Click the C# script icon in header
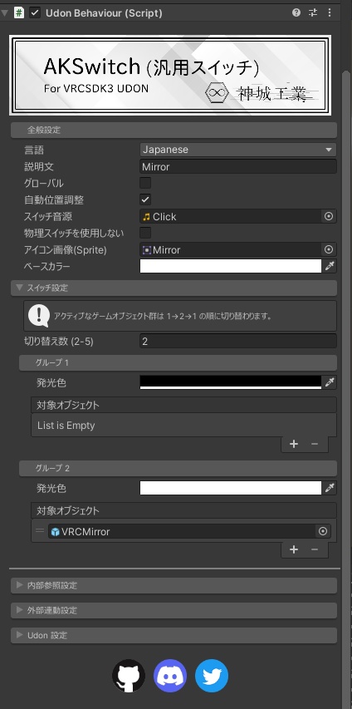 (x=19, y=12)
